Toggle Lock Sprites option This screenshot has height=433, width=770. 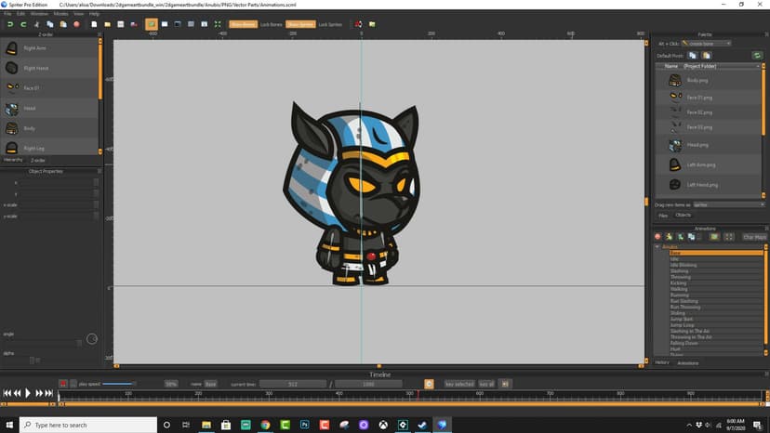pyautogui.click(x=330, y=24)
